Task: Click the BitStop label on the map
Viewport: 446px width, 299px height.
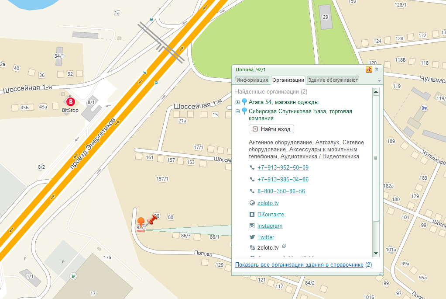Action: [70, 110]
